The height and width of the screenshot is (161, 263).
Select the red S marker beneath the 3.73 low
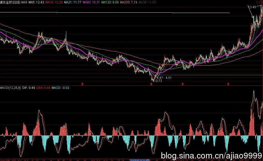tap(151, 84)
